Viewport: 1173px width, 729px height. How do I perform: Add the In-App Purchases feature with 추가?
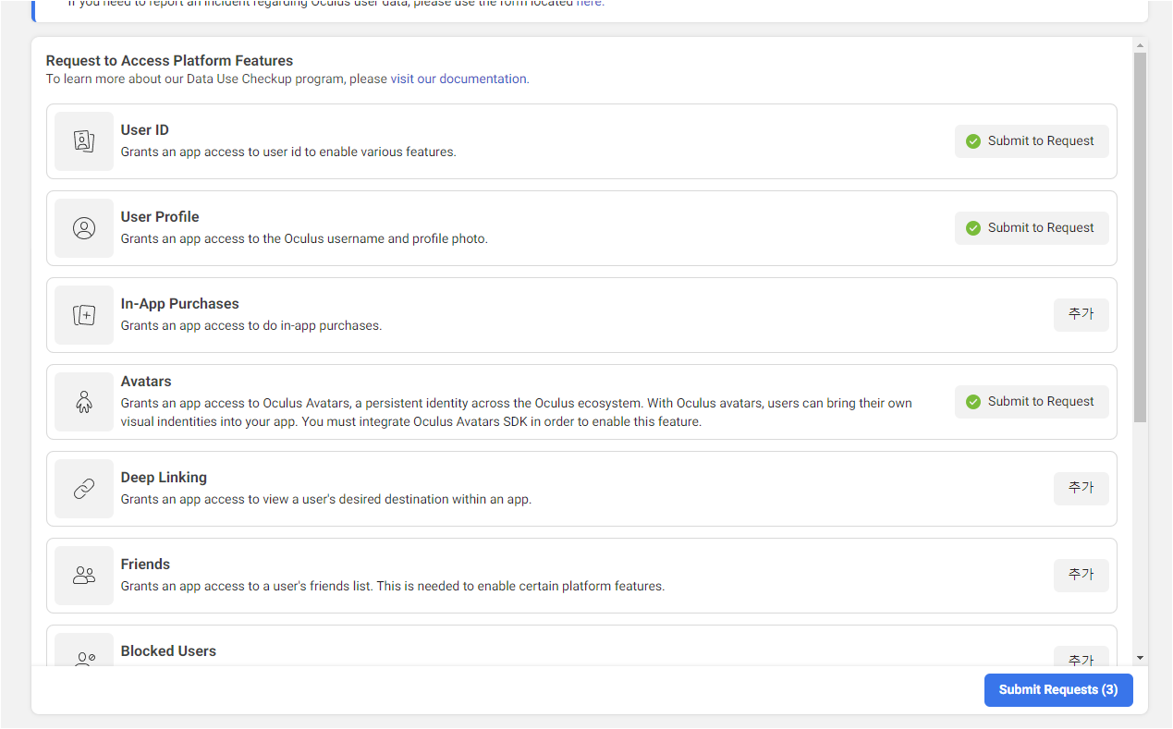click(1081, 315)
